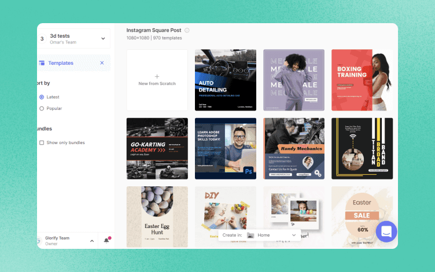Viewport: 435px width, 272px height.
Task: Close the Templates filter with the X
Action: pyautogui.click(x=102, y=63)
